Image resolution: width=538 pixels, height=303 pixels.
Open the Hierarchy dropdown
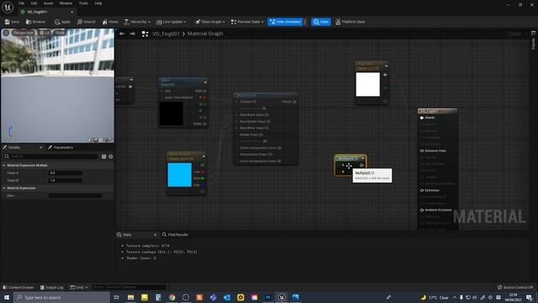pyautogui.click(x=137, y=22)
